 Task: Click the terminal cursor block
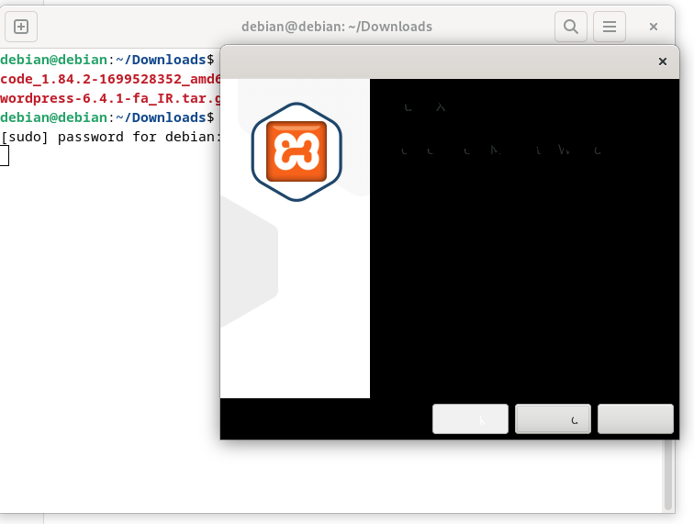(5, 156)
